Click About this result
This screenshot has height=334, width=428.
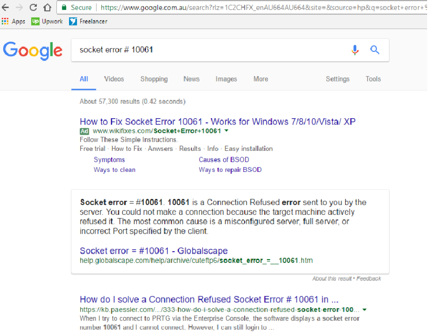(x=332, y=278)
